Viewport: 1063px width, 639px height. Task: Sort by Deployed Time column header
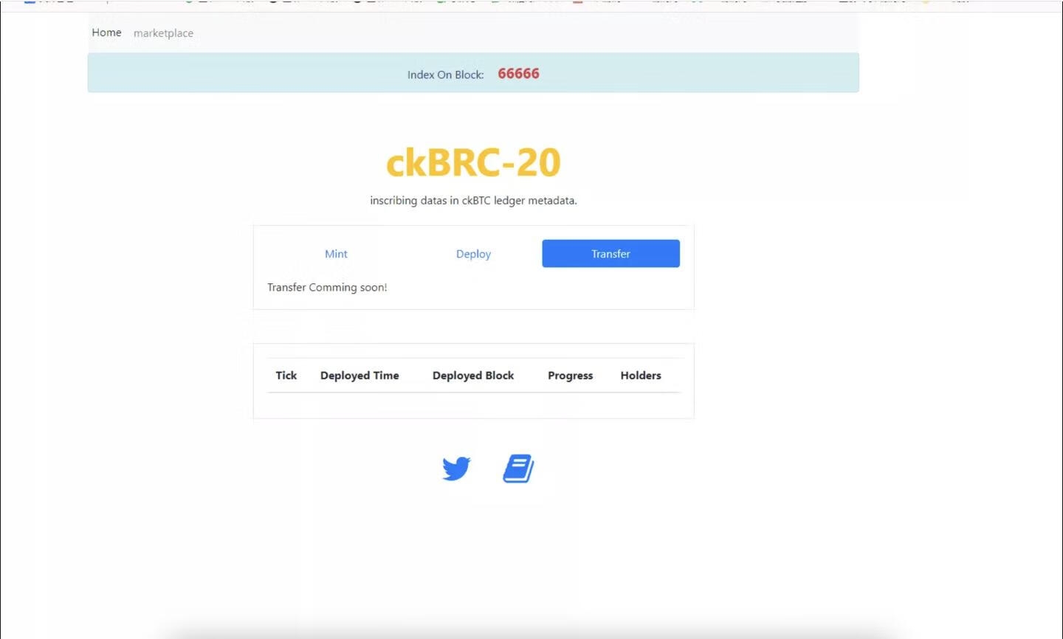pos(360,376)
